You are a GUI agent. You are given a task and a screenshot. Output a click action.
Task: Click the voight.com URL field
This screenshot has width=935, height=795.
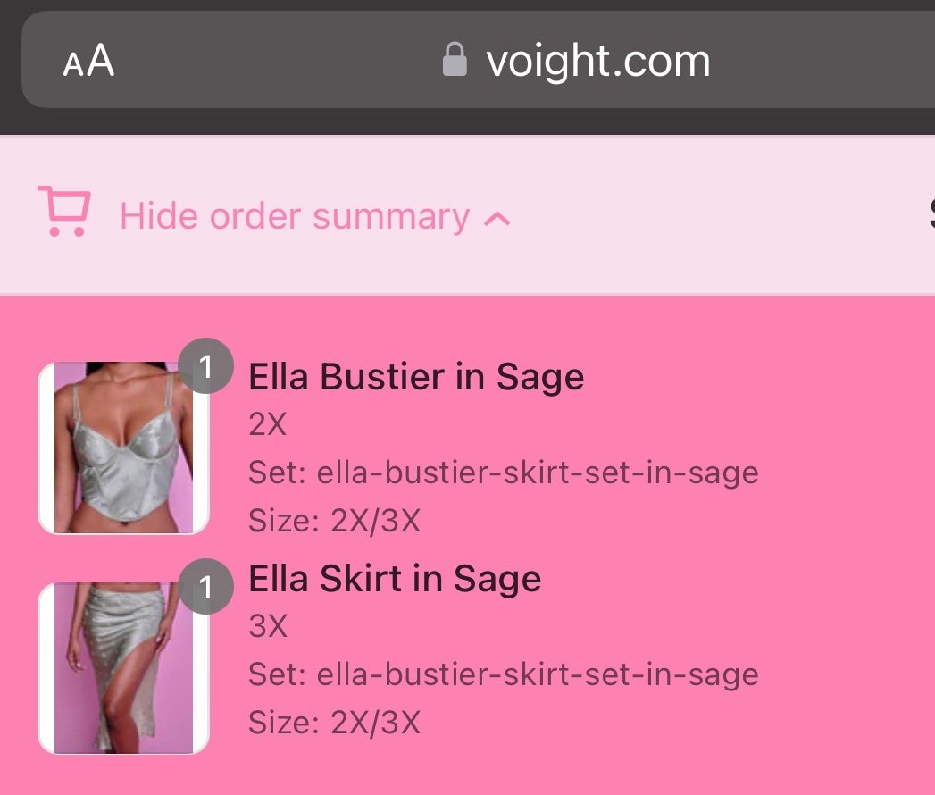click(x=479, y=60)
